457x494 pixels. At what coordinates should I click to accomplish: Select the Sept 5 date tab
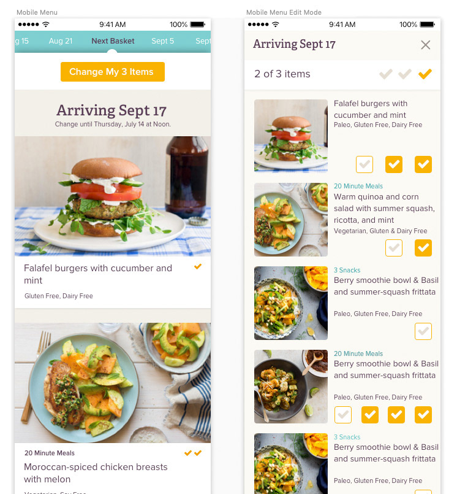tap(162, 41)
